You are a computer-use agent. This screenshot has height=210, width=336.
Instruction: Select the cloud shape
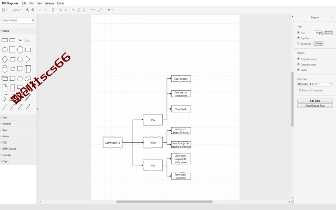pos(13,69)
